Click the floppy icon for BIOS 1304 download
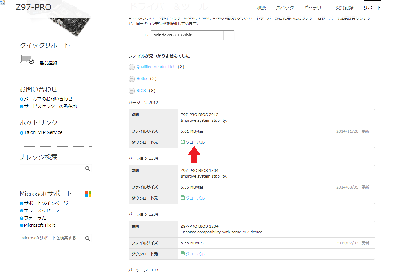405x277 pixels. pyautogui.click(x=183, y=198)
